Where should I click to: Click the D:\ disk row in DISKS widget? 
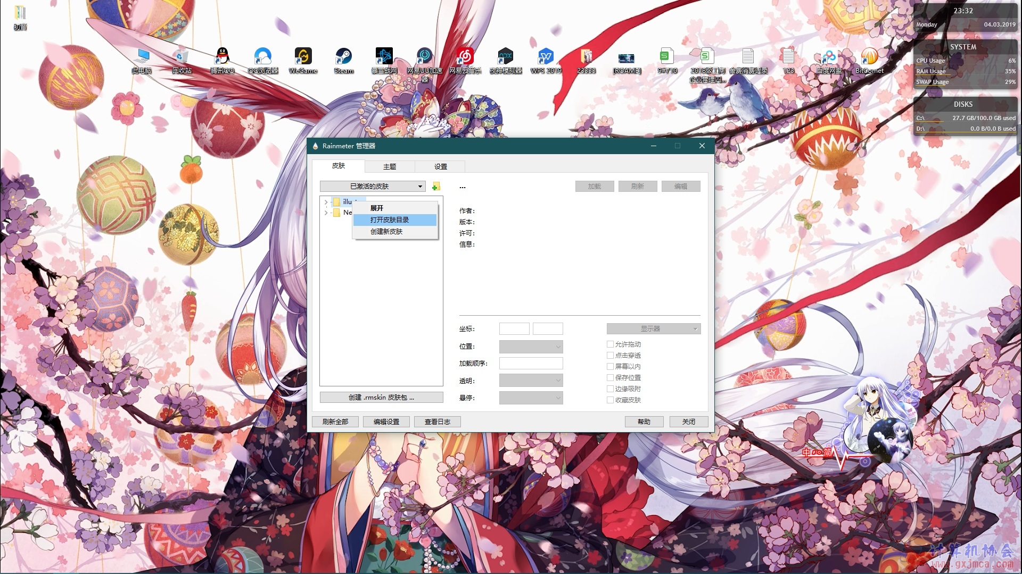pyautogui.click(x=966, y=129)
